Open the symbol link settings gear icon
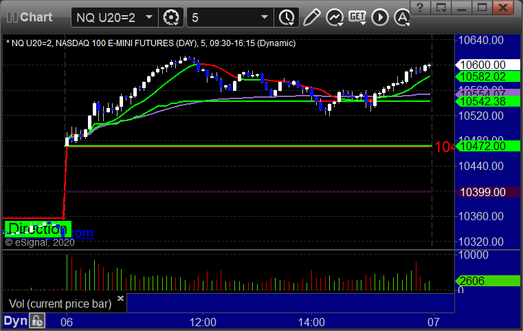 coord(171,17)
